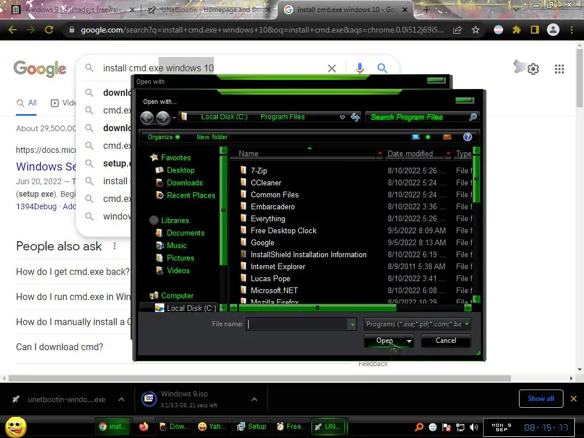This screenshot has width=584, height=438.
Task: Open the Chrome side panel icon
Action: click(535, 30)
